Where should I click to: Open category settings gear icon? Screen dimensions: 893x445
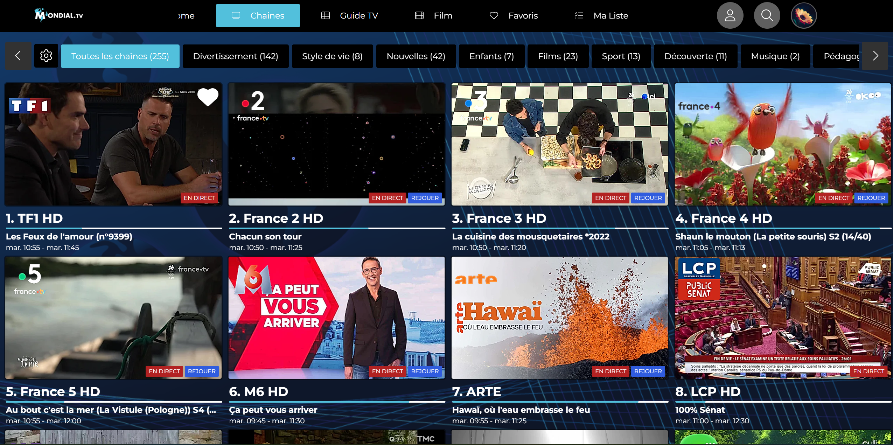click(46, 56)
